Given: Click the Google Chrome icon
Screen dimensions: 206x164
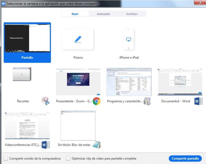Looking at the screenshot, I should [96, 101].
